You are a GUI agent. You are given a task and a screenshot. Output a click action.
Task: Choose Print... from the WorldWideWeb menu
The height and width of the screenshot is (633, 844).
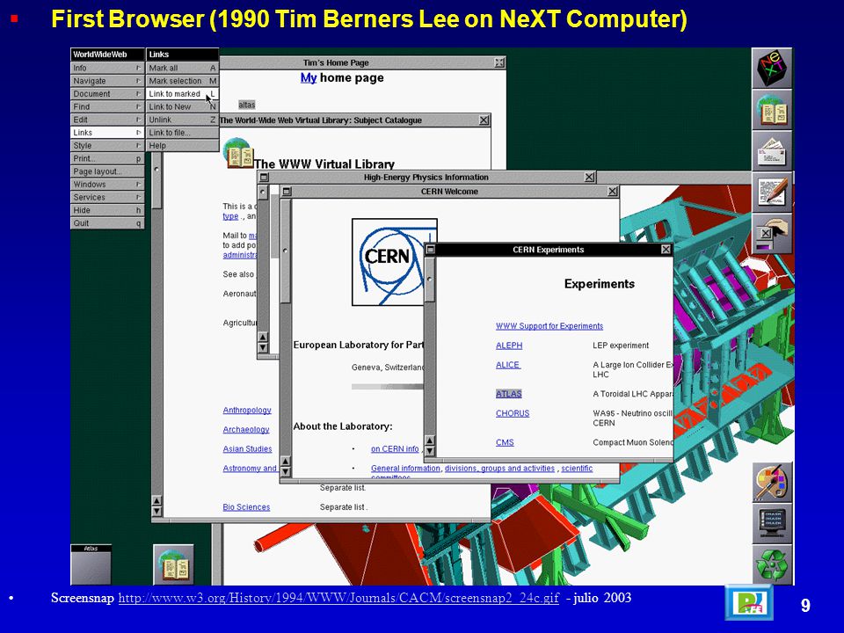107,158
